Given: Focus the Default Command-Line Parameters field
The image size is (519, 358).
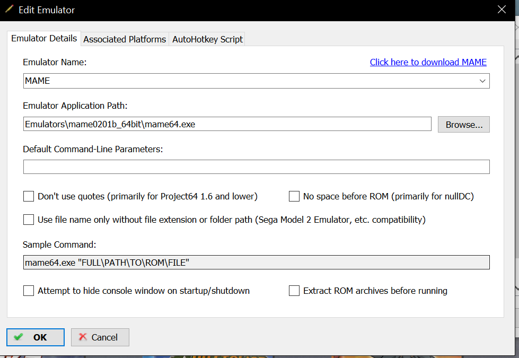Looking at the screenshot, I should 256,167.
